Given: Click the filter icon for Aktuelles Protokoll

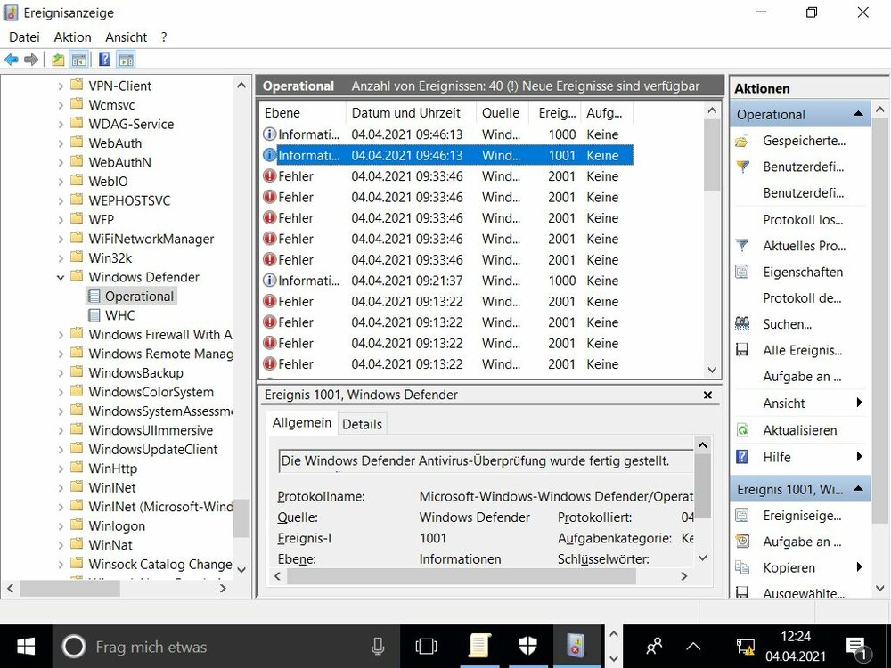Looking at the screenshot, I should point(742,246).
